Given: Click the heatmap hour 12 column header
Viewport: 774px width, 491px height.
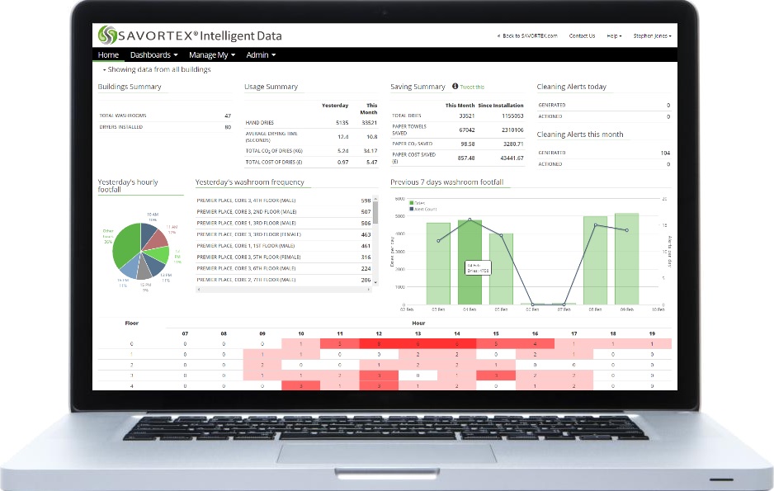Looking at the screenshot, I should [379, 333].
